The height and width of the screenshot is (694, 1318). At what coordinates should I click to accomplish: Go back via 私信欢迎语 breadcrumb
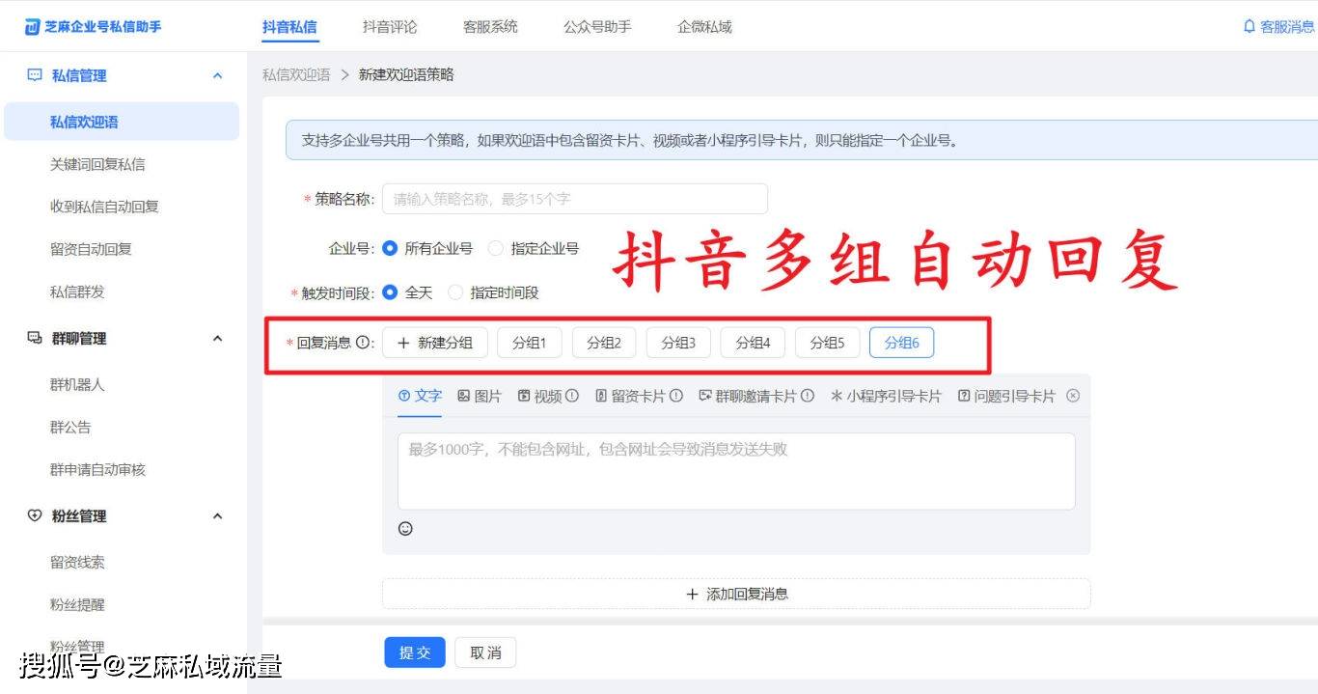(296, 74)
